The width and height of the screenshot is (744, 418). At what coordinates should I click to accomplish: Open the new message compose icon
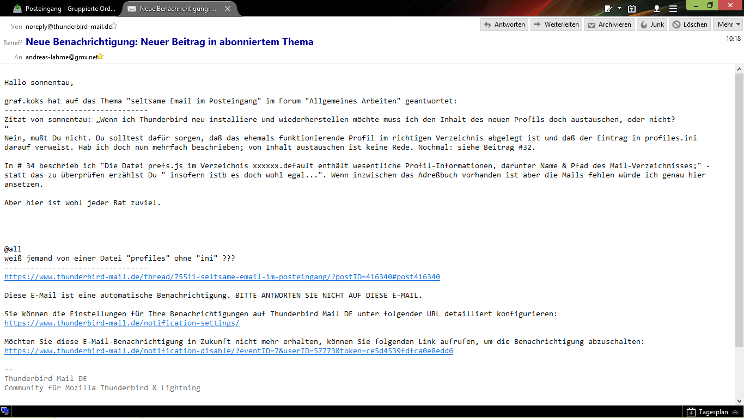(609, 9)
